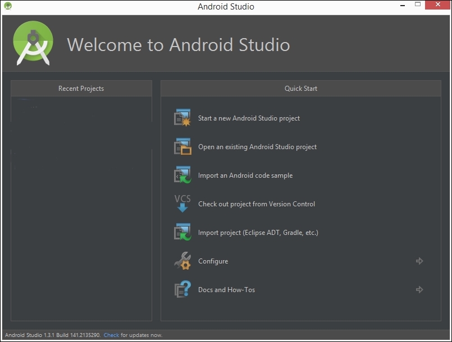
Task: Click the small Android Studio title bar icon
Action: click(x=8, y=6)
